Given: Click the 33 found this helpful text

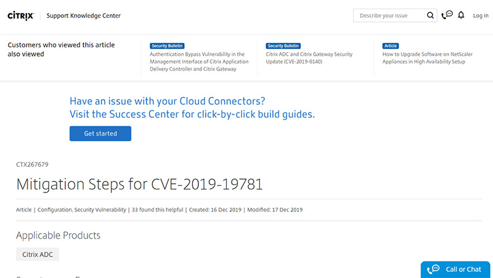Looking at the screenshot, I should (157, 210).
